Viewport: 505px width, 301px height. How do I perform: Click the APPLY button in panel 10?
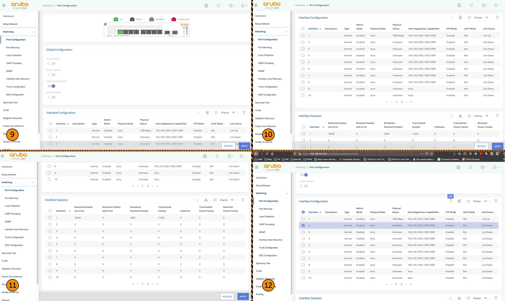point(497,146)
